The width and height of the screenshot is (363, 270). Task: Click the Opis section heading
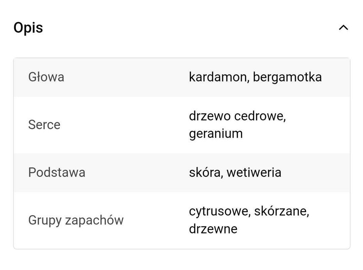[28, 28]
